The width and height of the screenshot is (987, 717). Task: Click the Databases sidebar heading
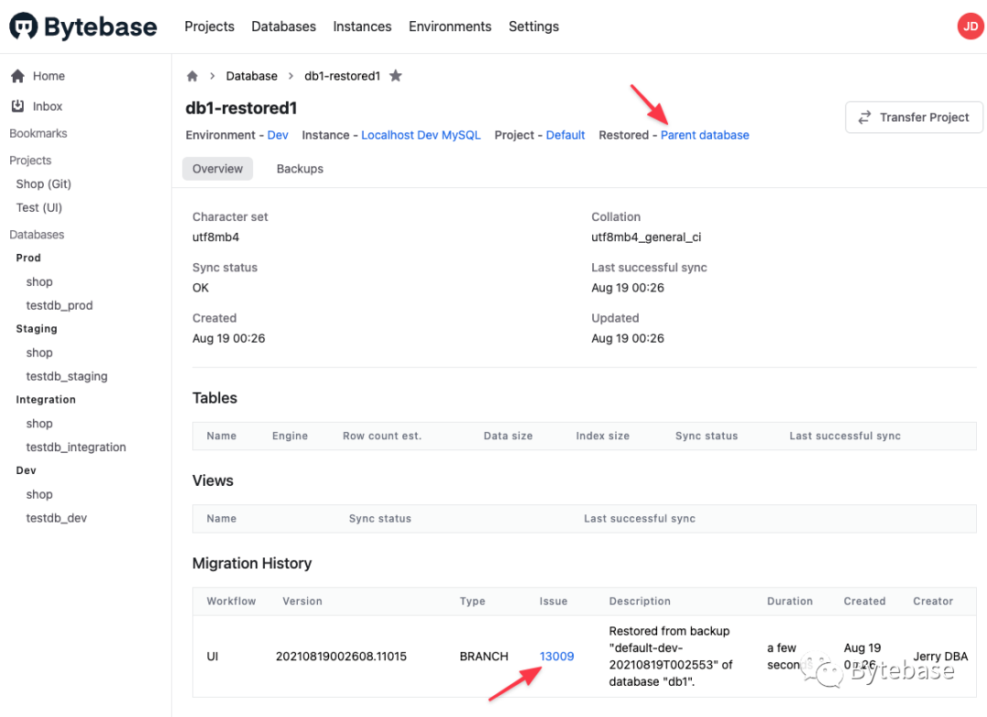[x=37, y=235]
